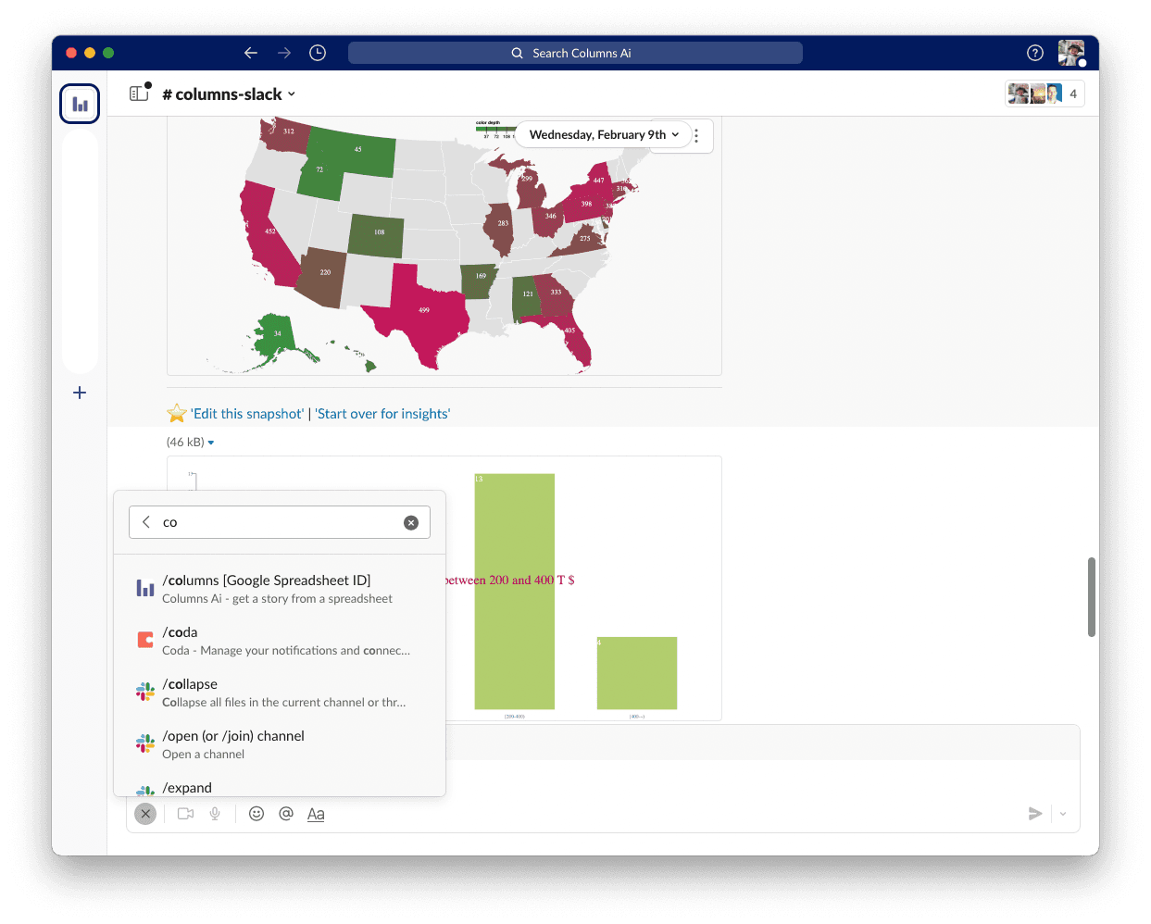Click the 'Start over for insights' link
The height and width of the screenshot is (924, 1151).
pyautogui.click(x=382, y=414)
